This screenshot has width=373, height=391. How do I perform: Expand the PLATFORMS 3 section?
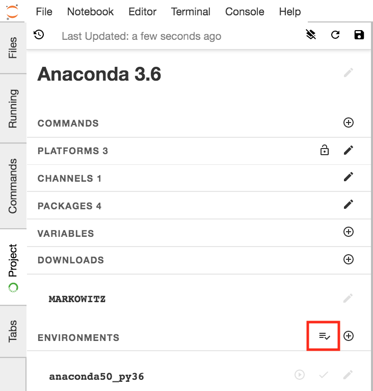pyautogui.click(x=73, y=151)
